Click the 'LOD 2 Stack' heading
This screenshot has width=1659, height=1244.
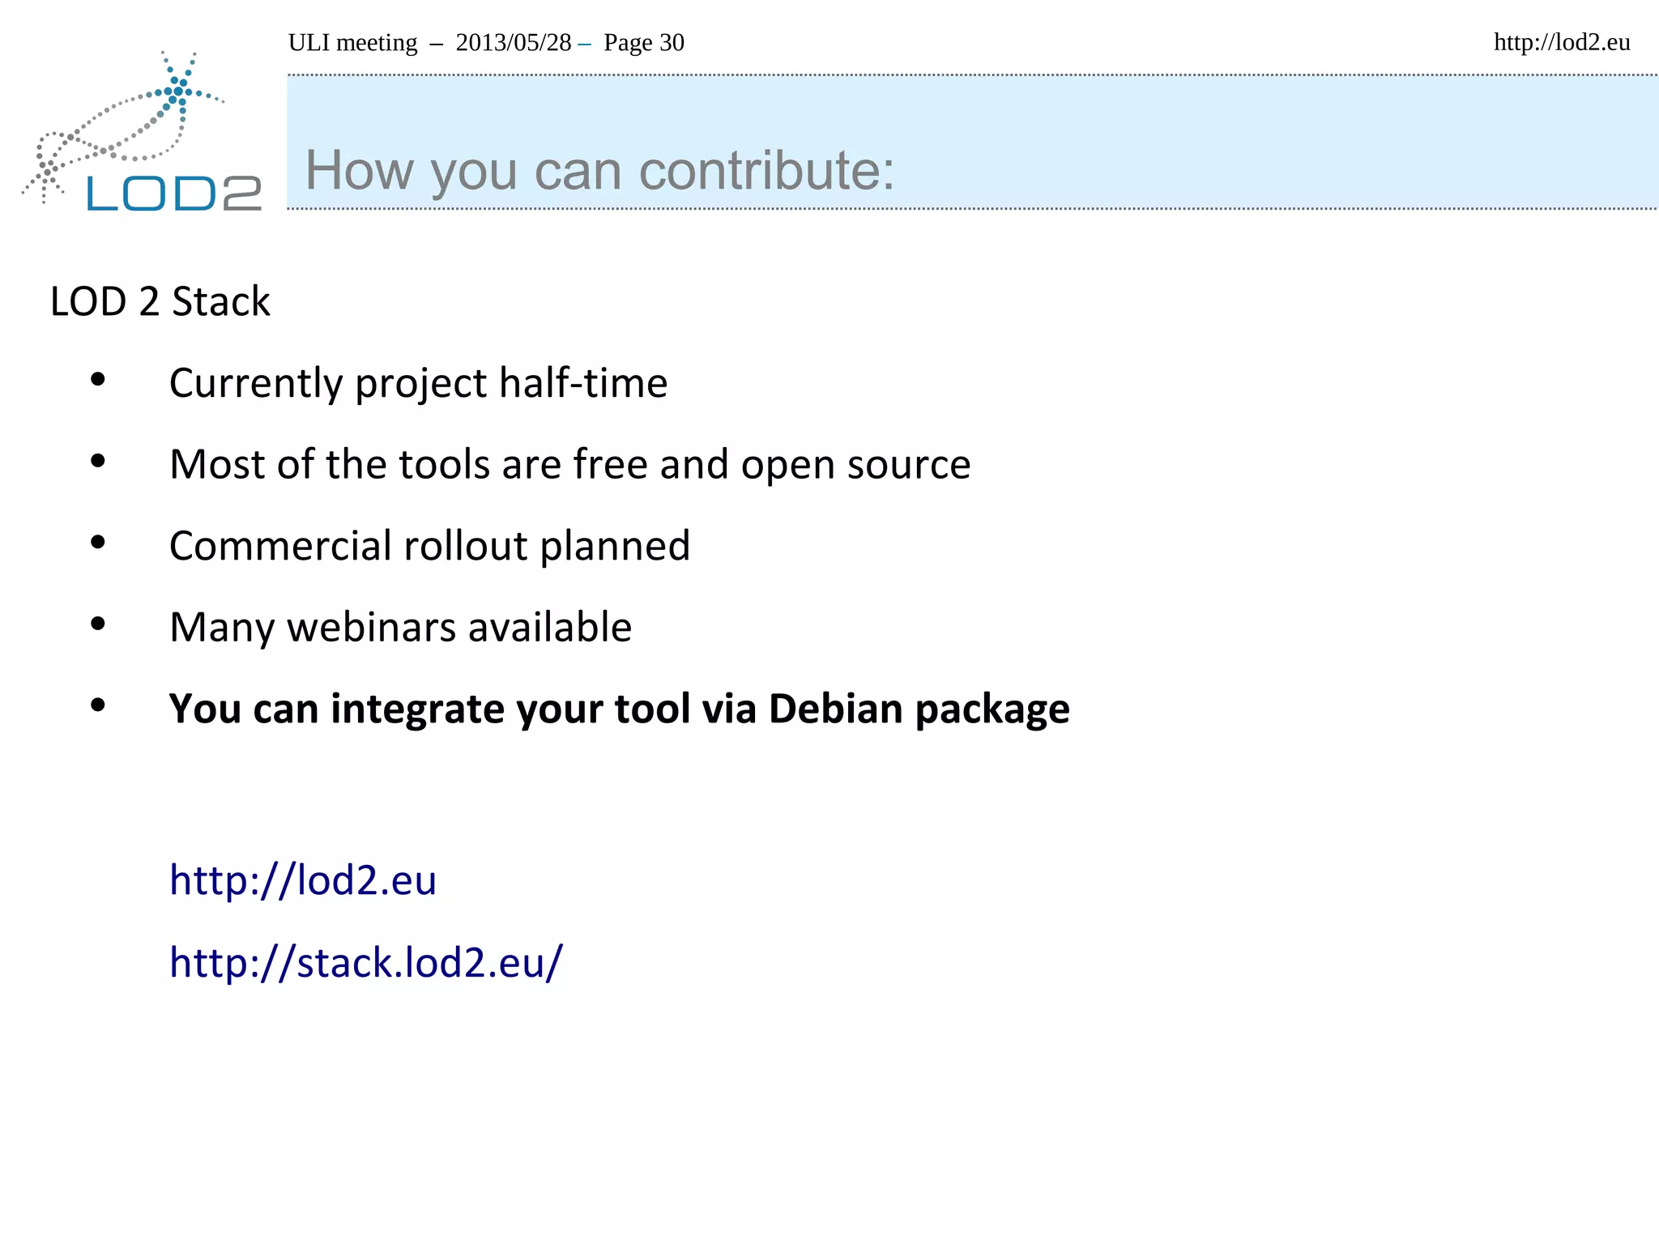pos(160,302)
